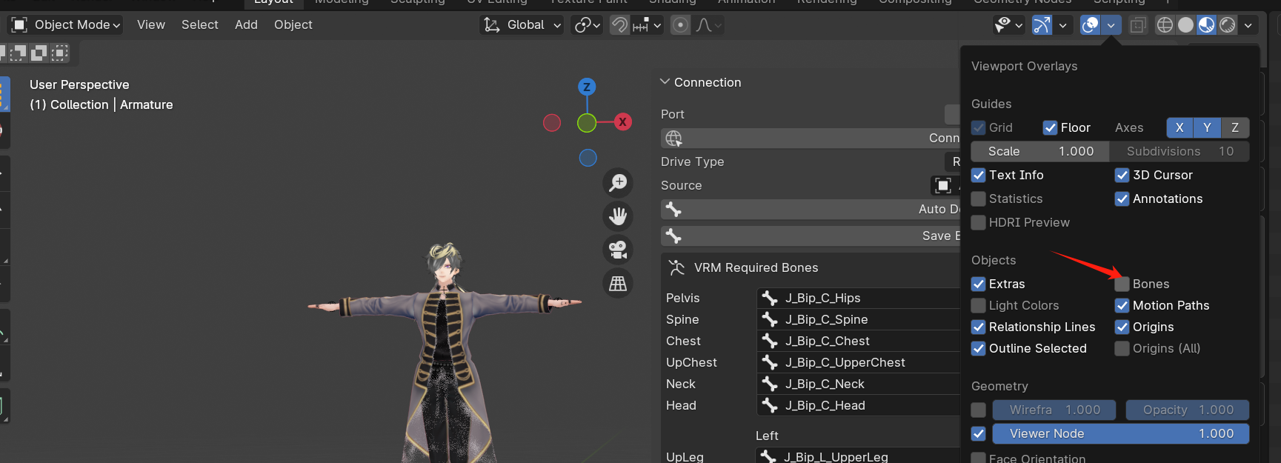Screen dimensions: 1281x463
Task: Switch to material preview shading
Action: coord(1207,25)
